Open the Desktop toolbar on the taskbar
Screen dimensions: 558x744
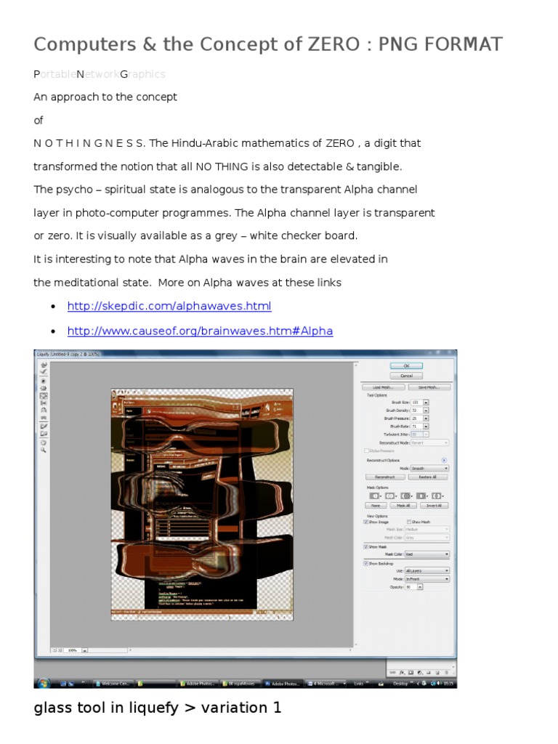pyautogui.click(x=400, y=684)
